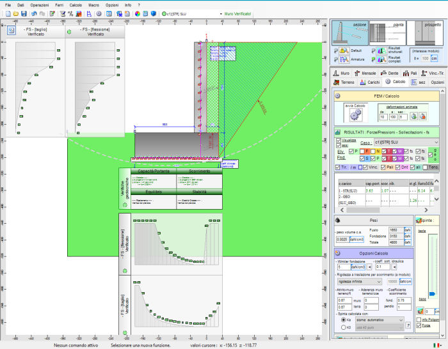This screenshot has height=349, width=448.
Task: Select the prospetto view thumbnail
Action: [425, 33]
